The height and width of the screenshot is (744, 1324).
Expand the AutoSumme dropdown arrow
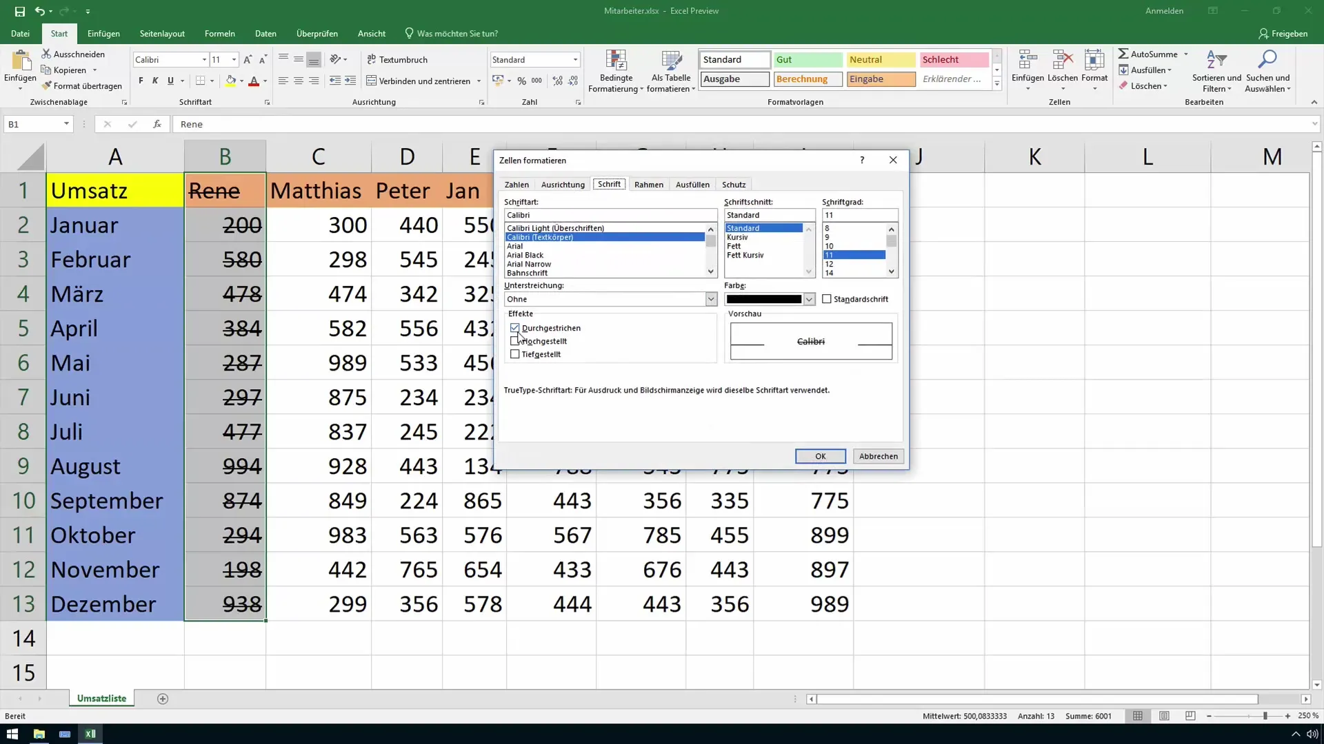(x=1186, y=54)
